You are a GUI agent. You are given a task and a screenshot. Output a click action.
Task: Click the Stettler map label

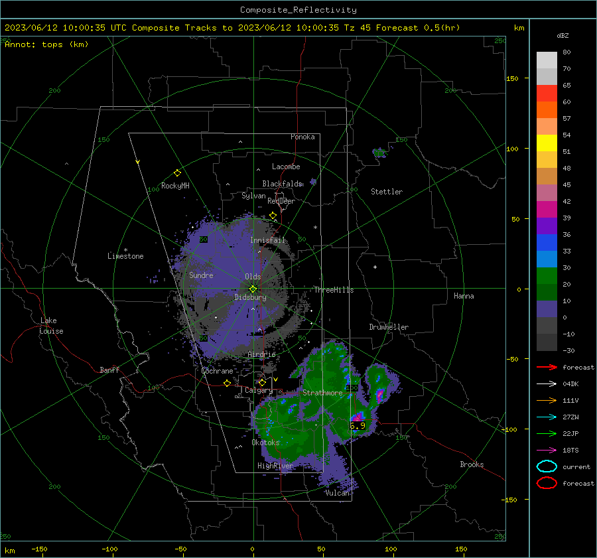[387, 192]
